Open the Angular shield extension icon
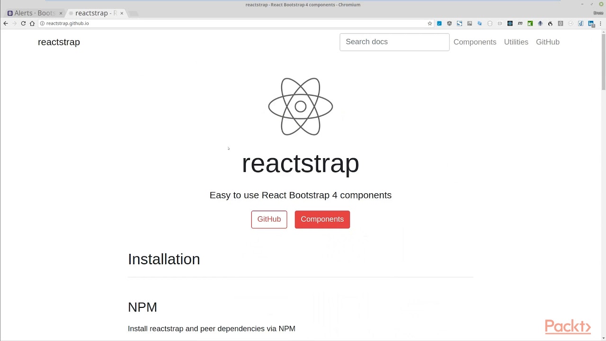The height and width of the screenshot is (341, 606). pyautogui.click(x=449, y=23)
